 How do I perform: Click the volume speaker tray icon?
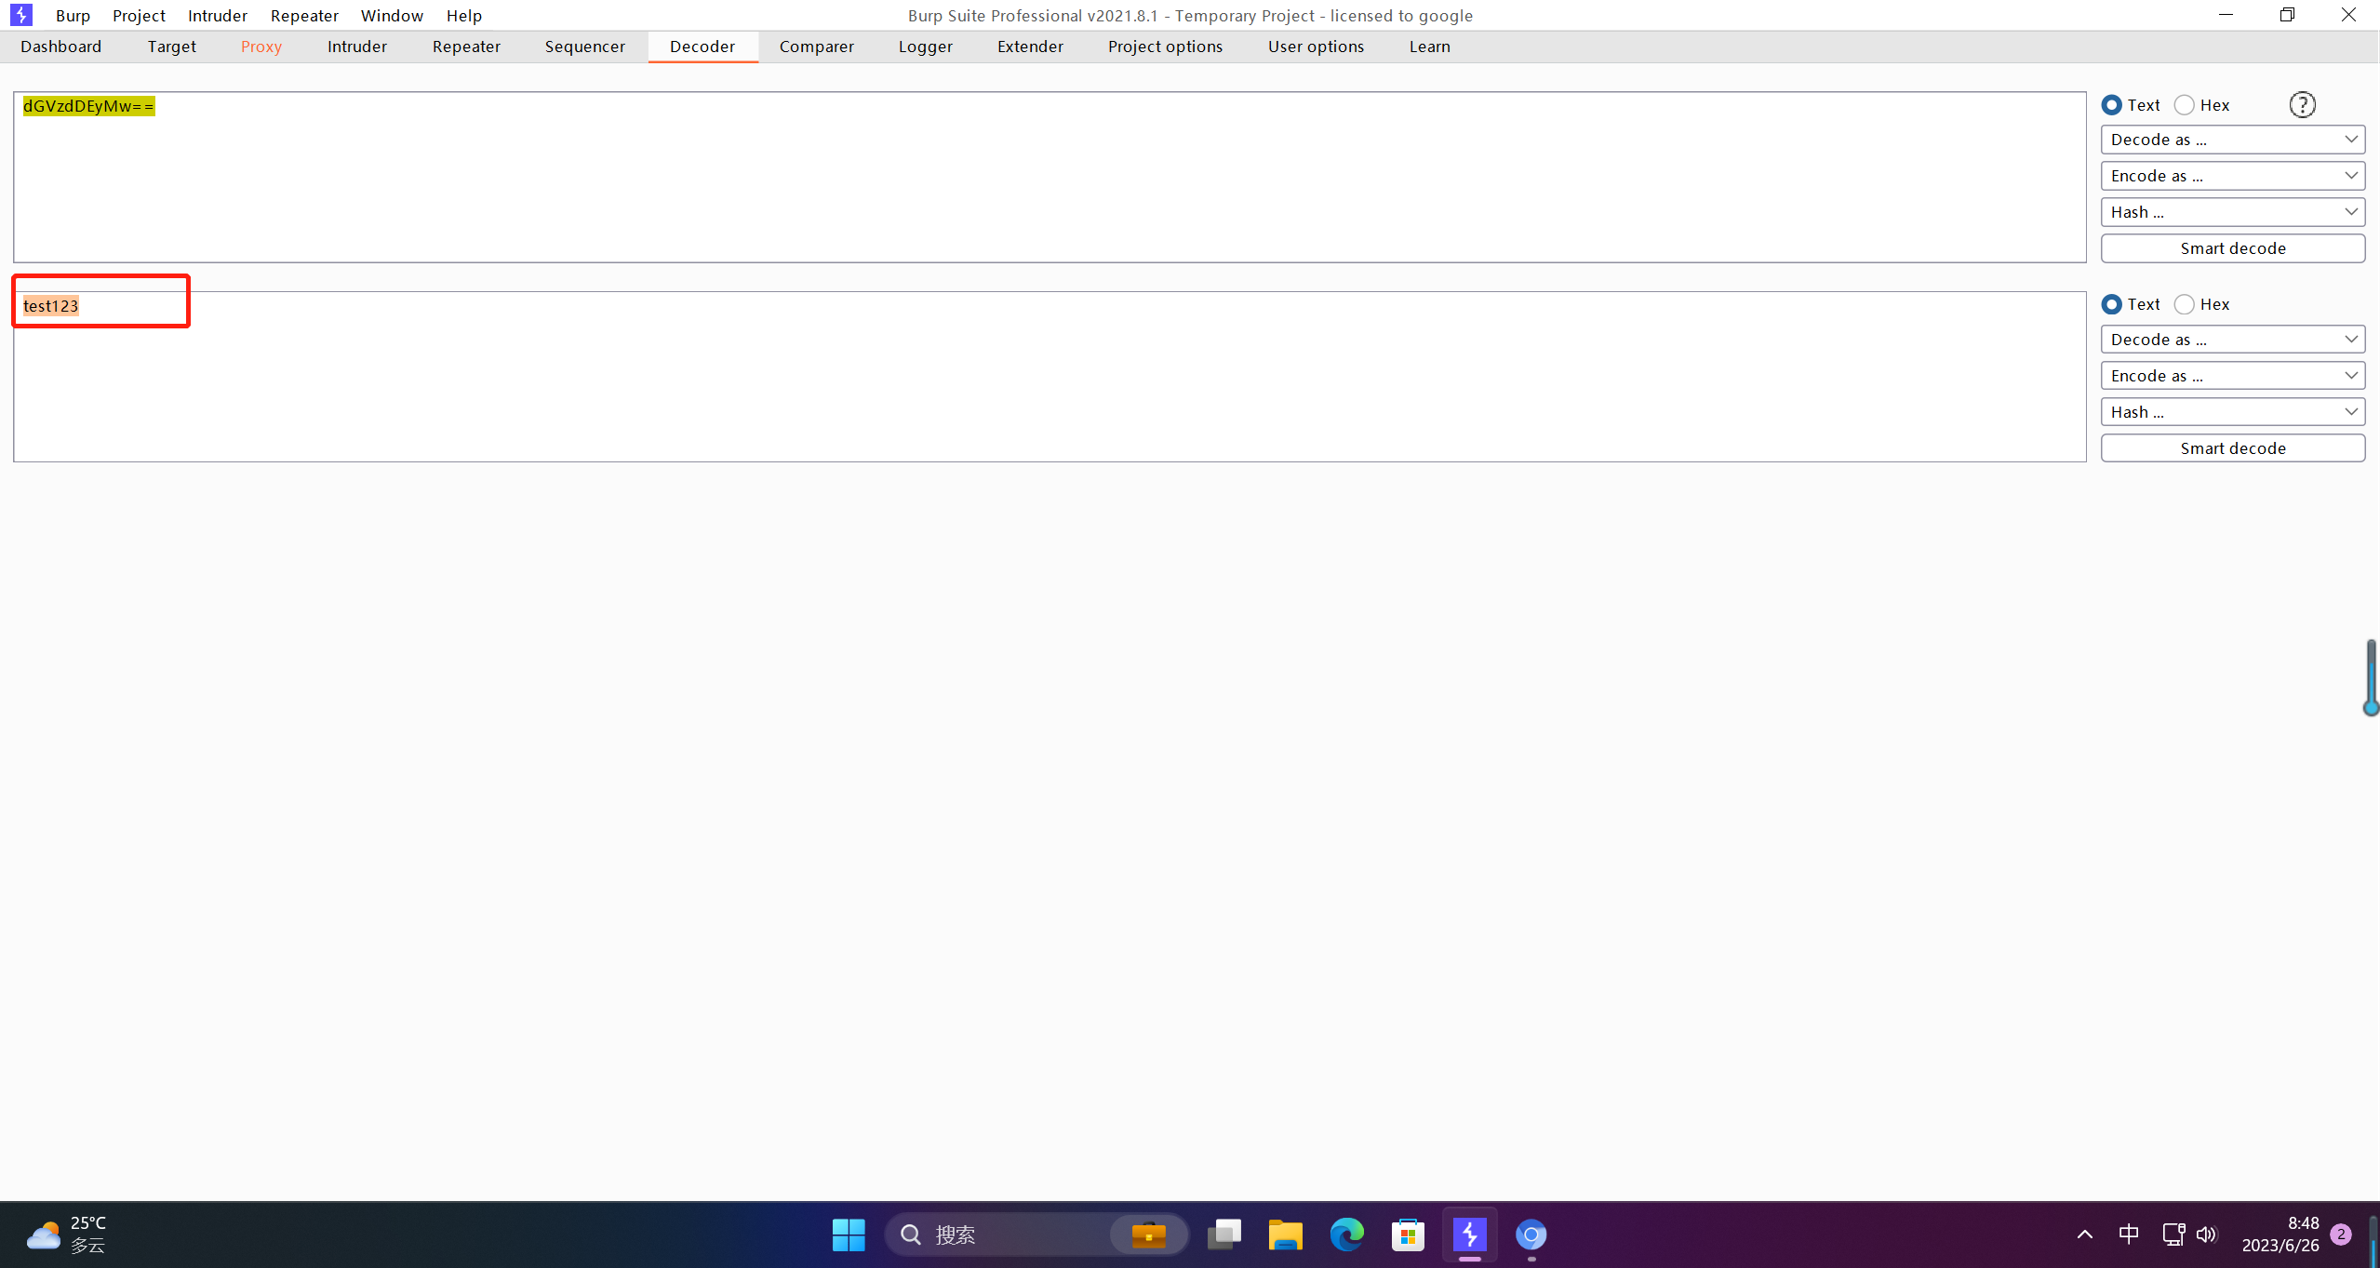click(x=2206, y=1235)
